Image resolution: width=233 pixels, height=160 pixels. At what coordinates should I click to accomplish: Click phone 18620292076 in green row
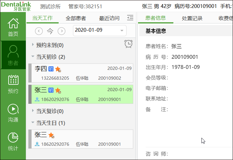55,99
